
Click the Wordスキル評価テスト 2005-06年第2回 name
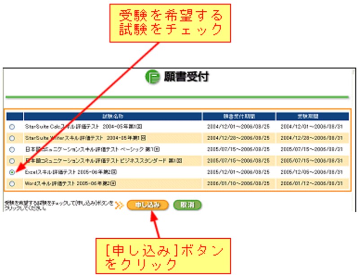click(70, 183)
